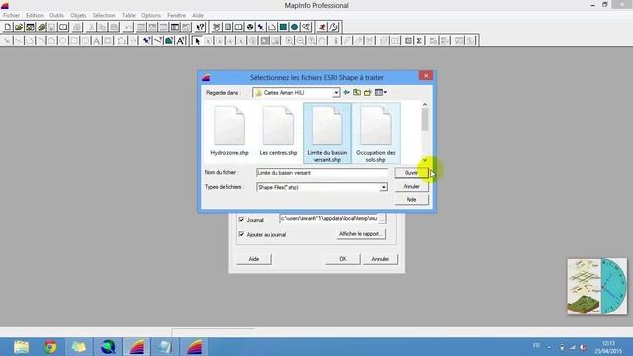Click the Sigma statistics icon
This screenshot has width=633, height=356.
(x=419, y=41)
